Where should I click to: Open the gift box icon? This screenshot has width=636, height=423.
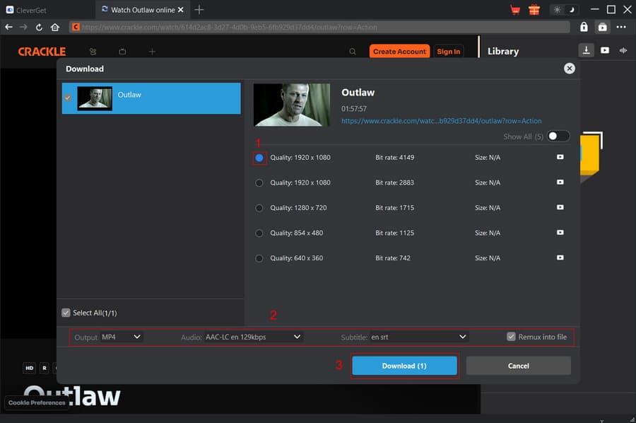tap(534, 10)
